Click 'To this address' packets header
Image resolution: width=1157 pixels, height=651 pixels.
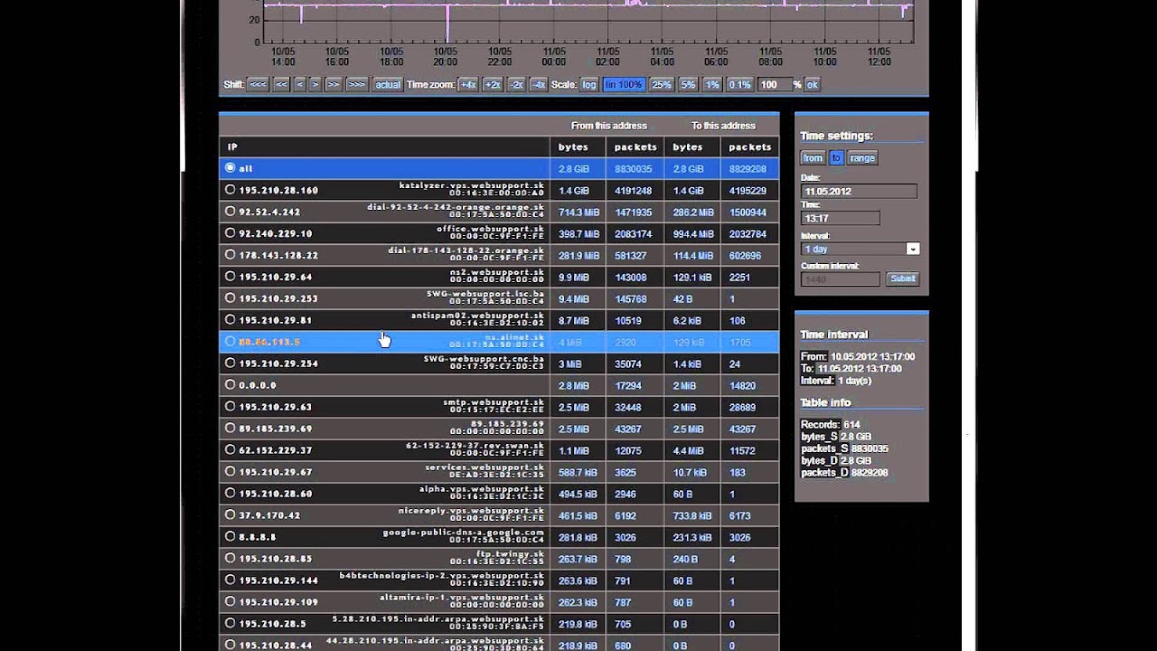click(x=749, y=146)
